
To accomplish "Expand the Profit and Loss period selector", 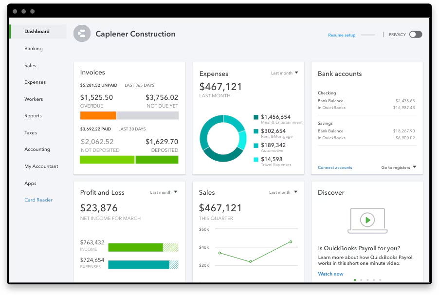I will 164,192.
